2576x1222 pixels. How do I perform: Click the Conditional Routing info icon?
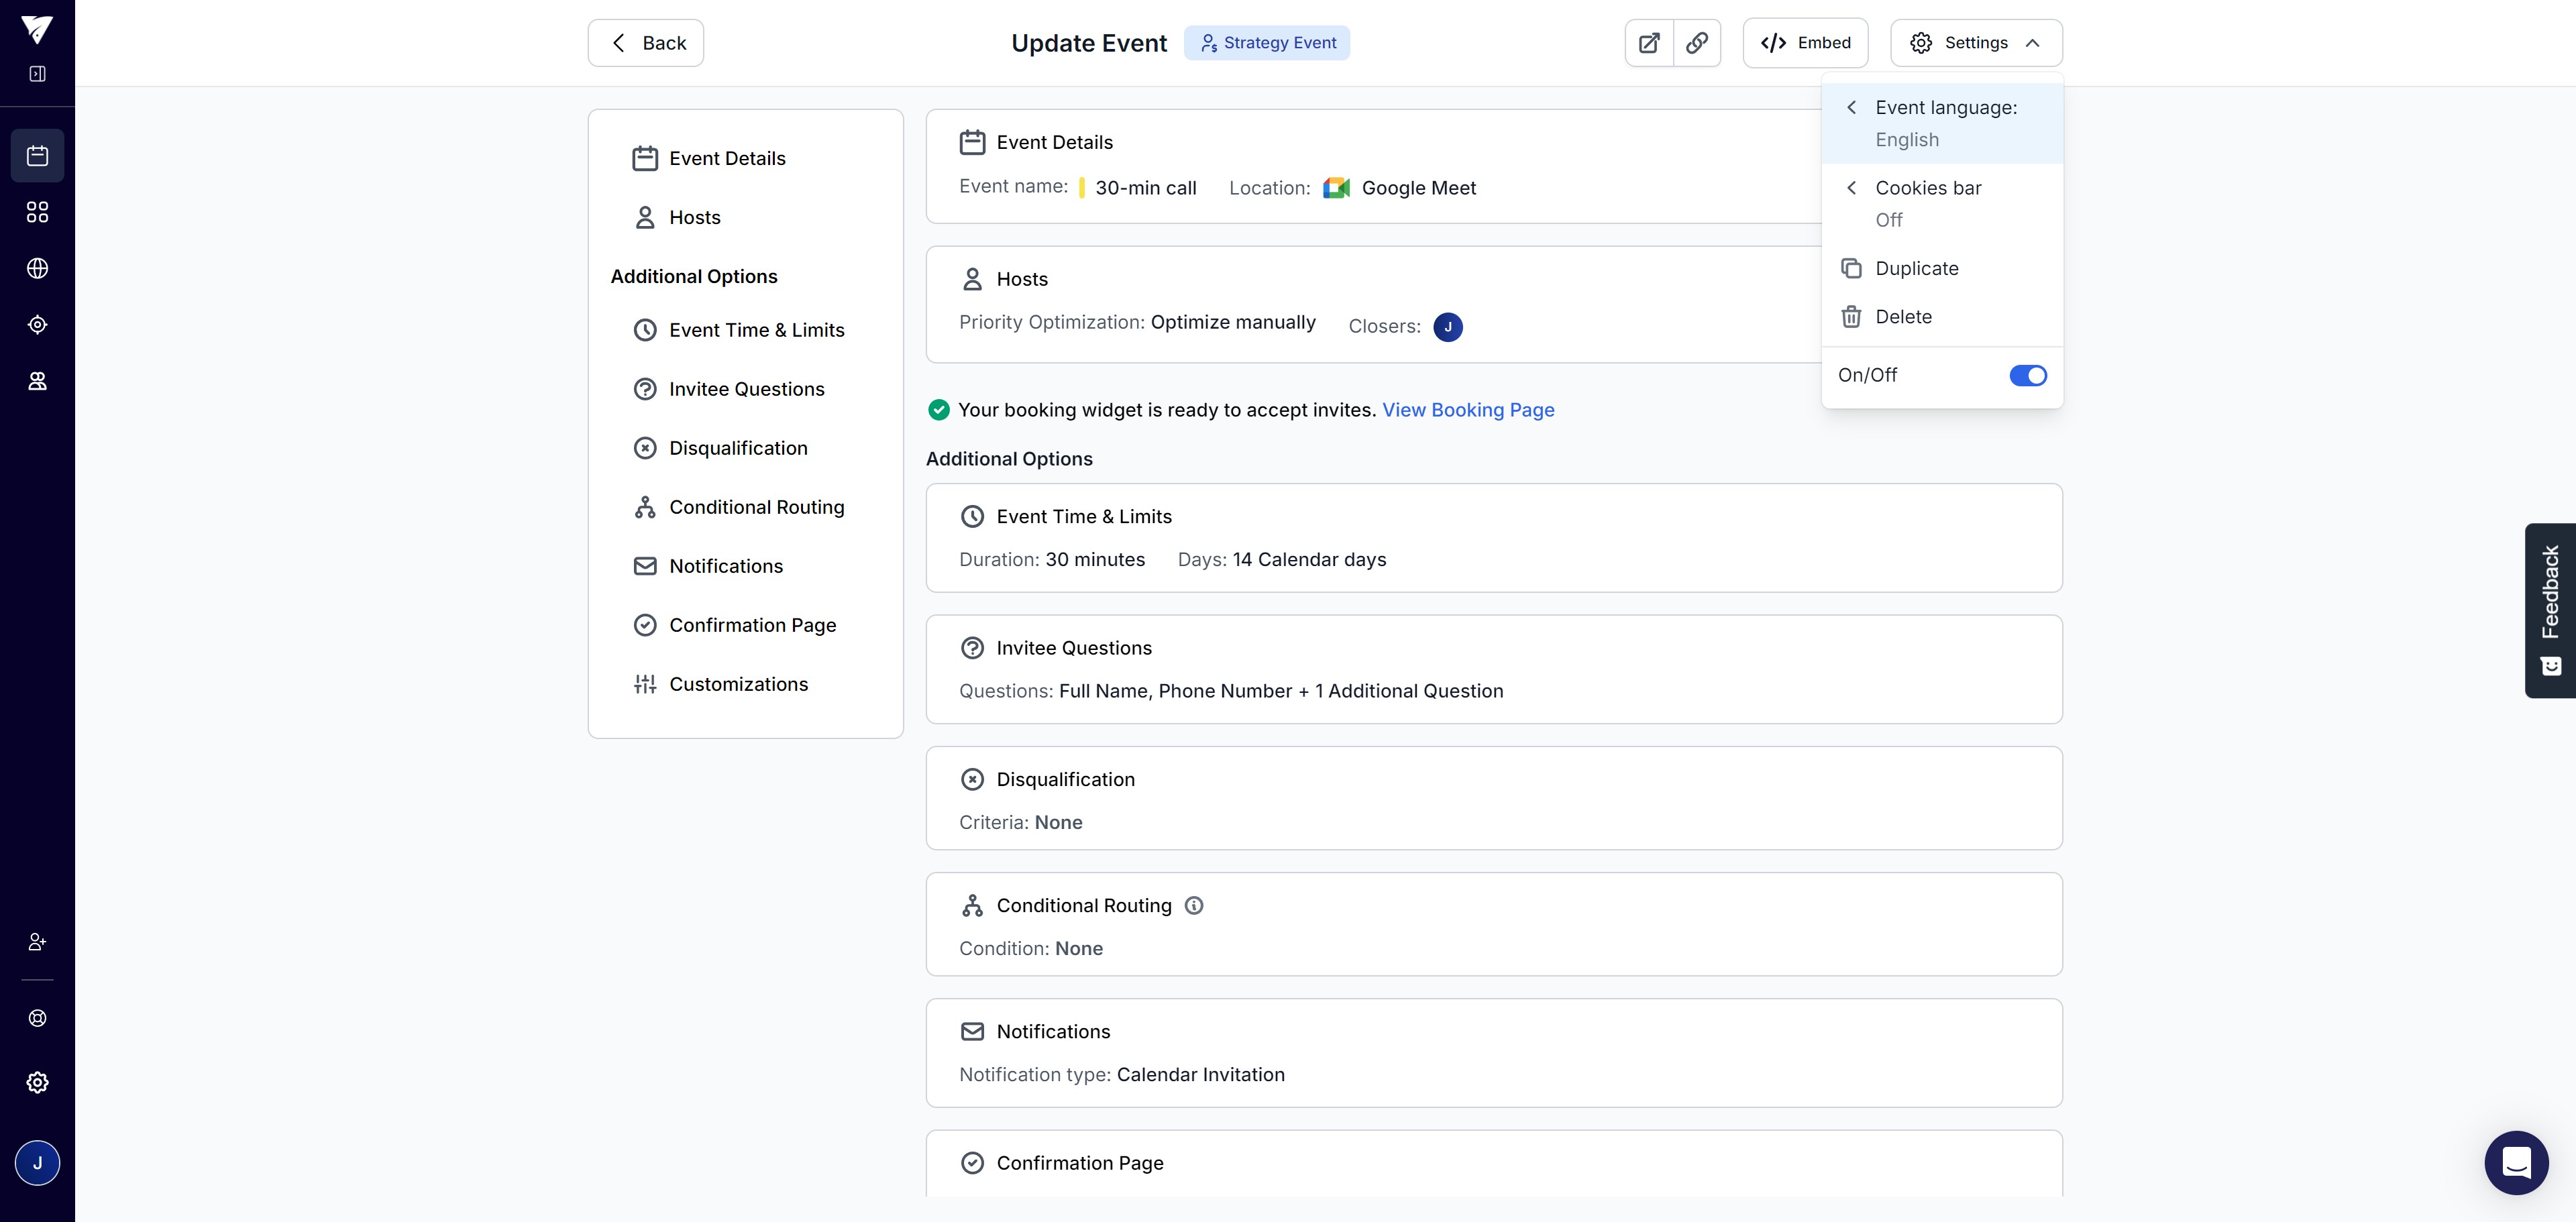1194,905
